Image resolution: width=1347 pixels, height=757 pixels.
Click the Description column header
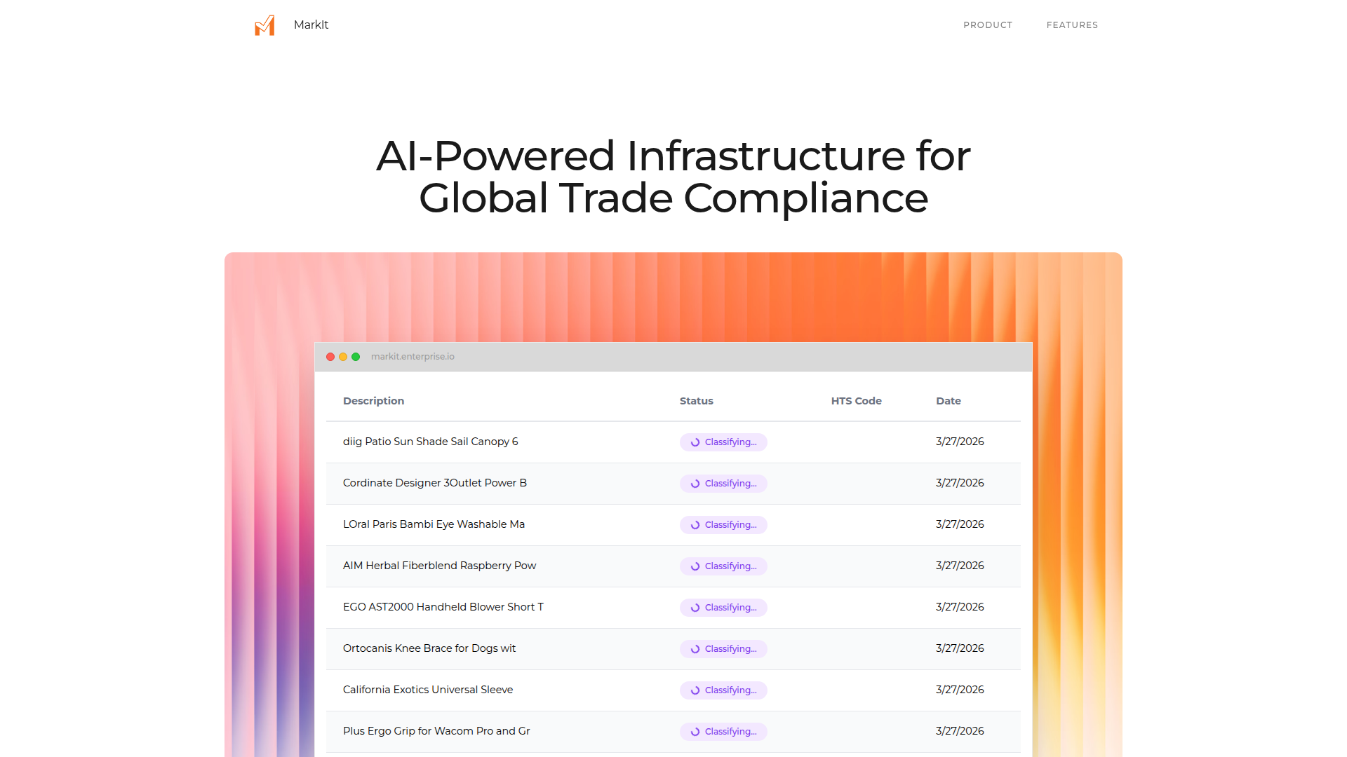[373, 401]
